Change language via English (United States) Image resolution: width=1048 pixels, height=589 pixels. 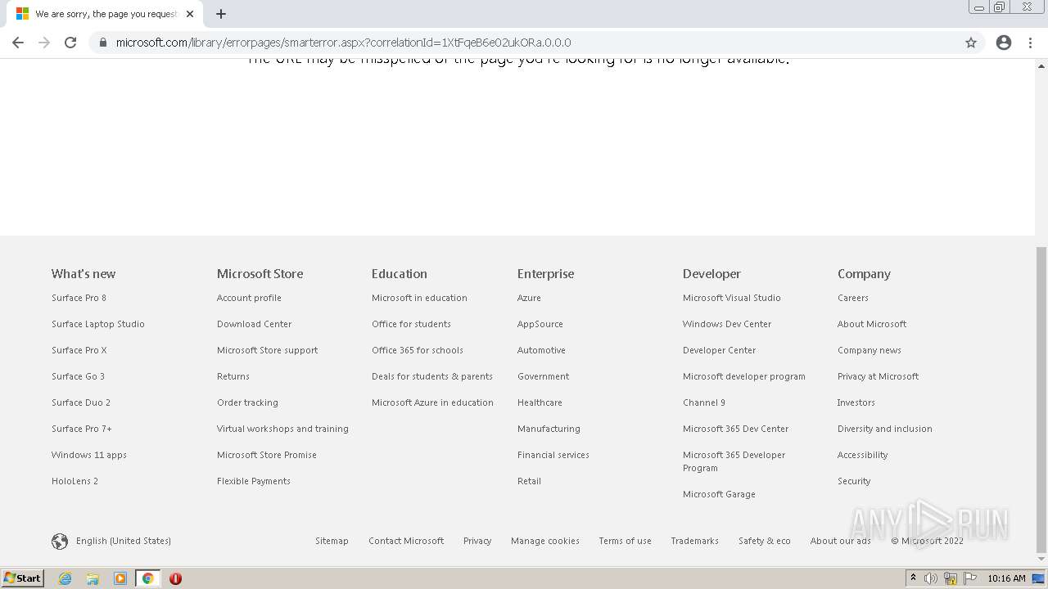coord(124,541)
